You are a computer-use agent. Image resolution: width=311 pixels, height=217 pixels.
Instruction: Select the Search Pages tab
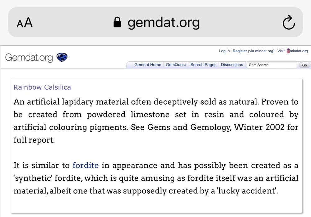(x=203, y=65)
